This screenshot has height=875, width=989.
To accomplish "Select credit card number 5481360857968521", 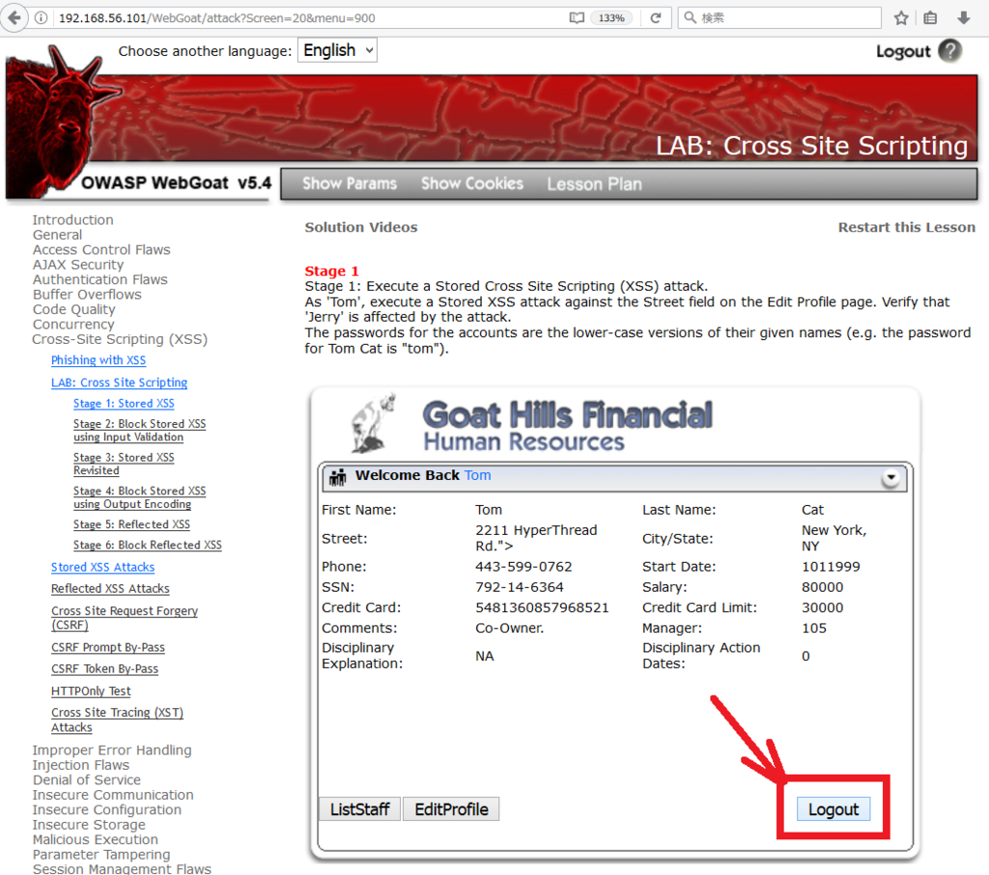I will coord(542,607).
